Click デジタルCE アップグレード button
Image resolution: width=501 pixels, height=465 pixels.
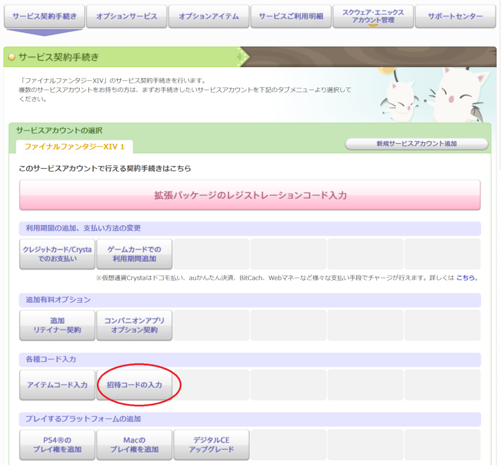[x=211, y=444]
